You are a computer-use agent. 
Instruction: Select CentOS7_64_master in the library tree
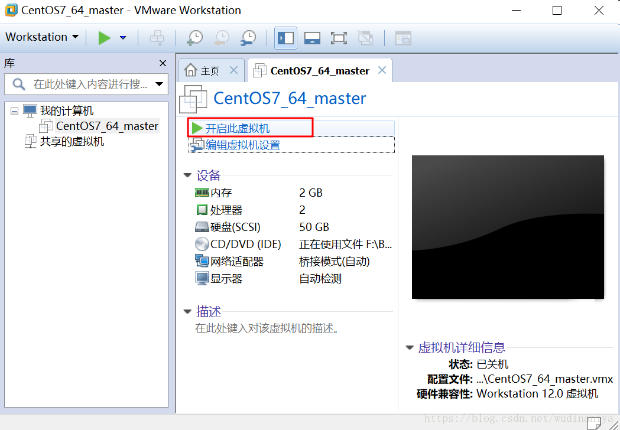point(107,126)
